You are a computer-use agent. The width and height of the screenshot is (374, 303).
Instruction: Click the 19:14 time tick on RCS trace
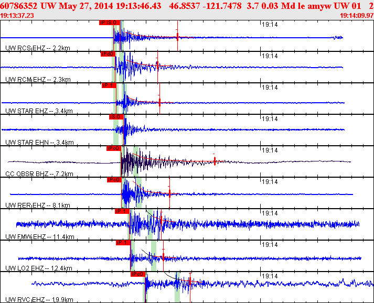tap(270, 25)
